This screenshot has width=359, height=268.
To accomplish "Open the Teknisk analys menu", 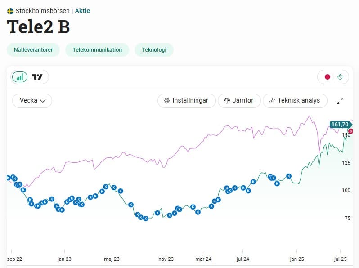I will [x=294, y=101].
